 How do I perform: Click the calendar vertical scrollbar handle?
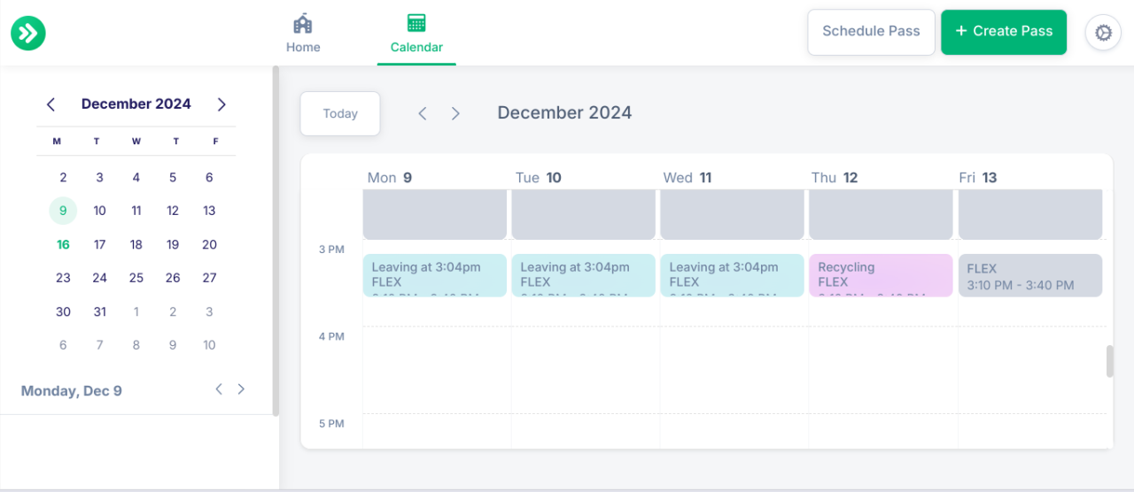tap(1110, 361)
